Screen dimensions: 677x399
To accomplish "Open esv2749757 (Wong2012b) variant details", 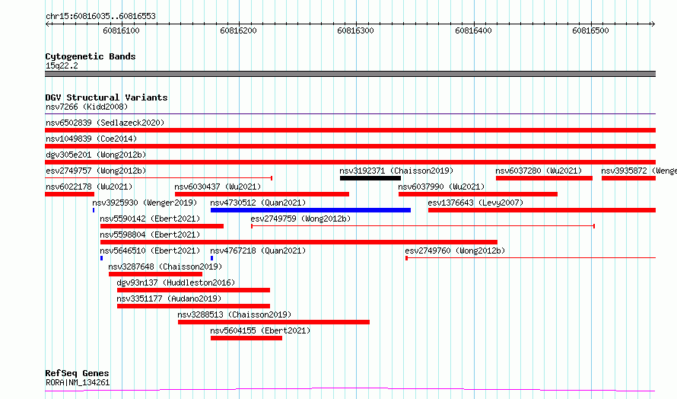I will pos(96,171).
